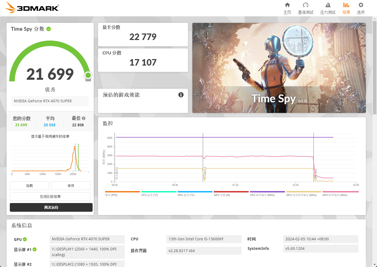Screen dimensions: 377x267
Task: Click the GPU value in 系统信息
Action: (87, 239)
